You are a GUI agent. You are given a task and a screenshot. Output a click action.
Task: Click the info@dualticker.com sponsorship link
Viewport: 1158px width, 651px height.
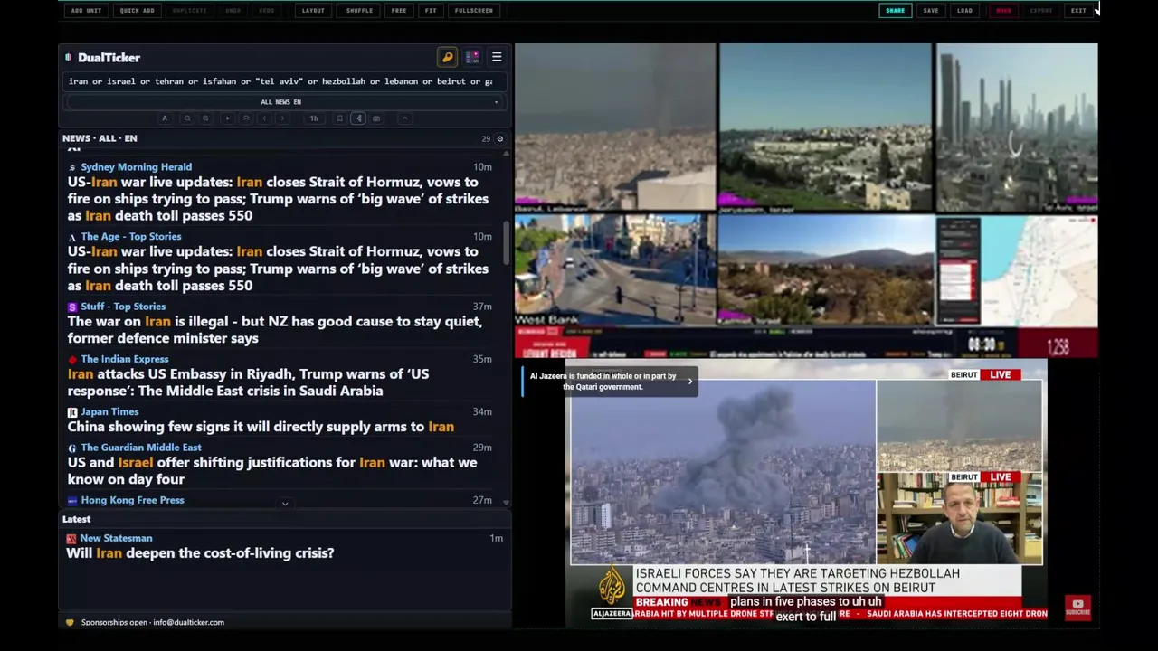188,622
